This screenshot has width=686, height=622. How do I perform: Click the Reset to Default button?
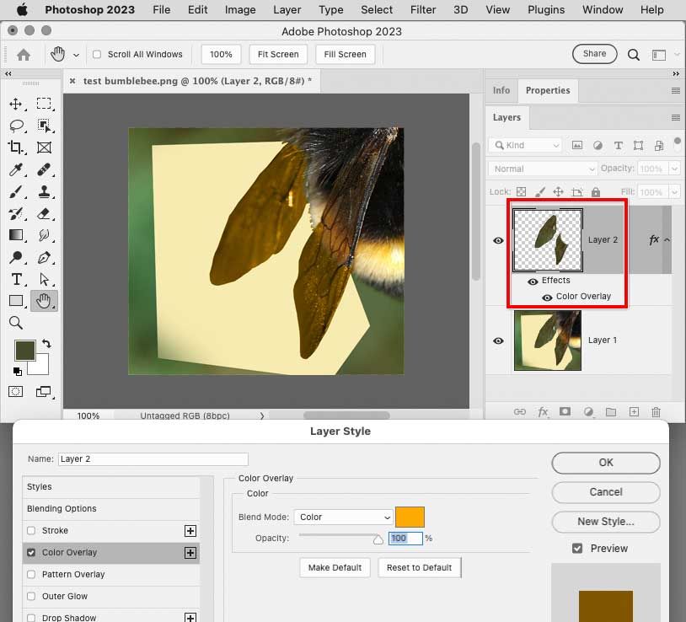(419, 567)
